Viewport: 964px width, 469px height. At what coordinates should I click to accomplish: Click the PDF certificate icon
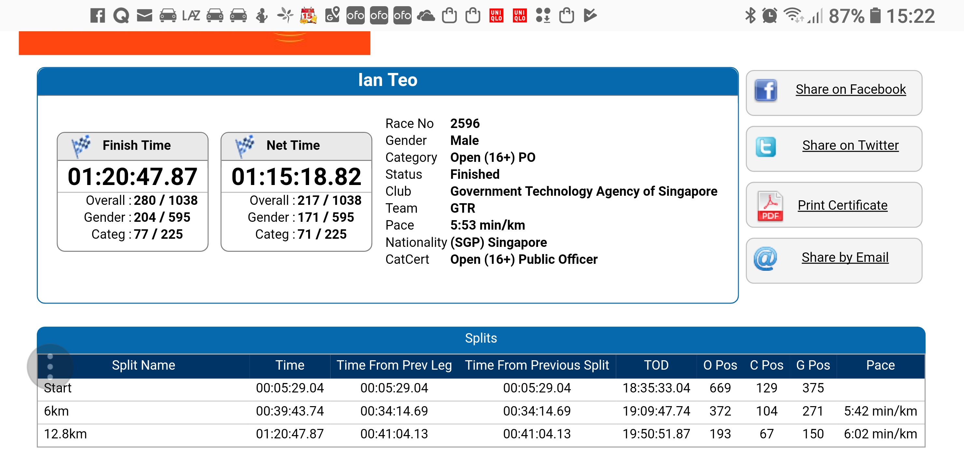(x=770, y=206)
